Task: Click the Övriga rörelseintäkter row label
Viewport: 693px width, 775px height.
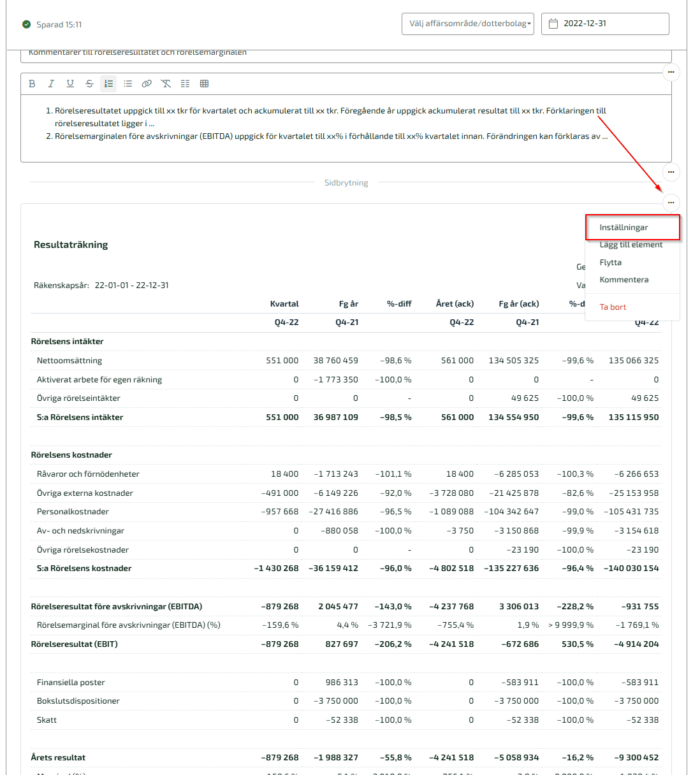Action: pyautogui.click(x=78, y=398)
